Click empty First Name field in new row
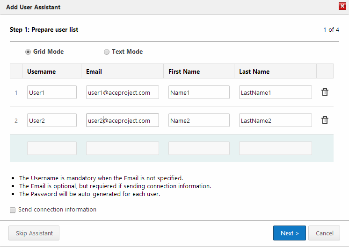 tap(199, 148)
